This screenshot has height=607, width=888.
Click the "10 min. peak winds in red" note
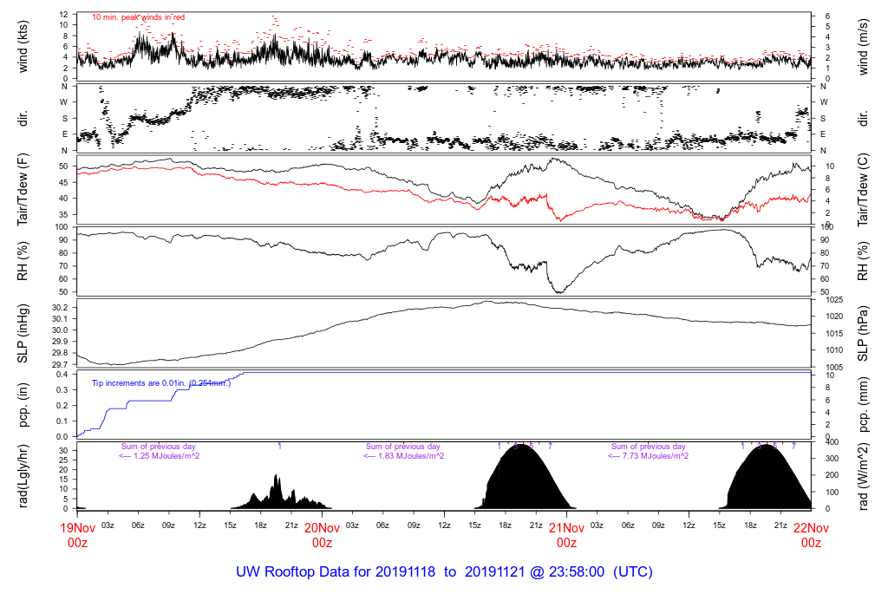138,17
